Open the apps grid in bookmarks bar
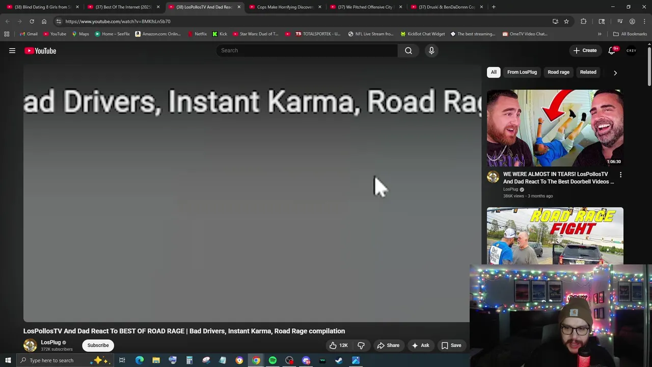 pos(7,34)
